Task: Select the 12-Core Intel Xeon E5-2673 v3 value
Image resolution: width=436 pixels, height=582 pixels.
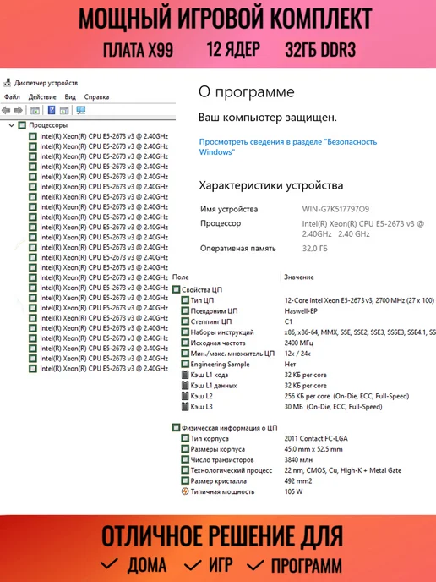Action: pyautogui.click(x=359, y=300)
